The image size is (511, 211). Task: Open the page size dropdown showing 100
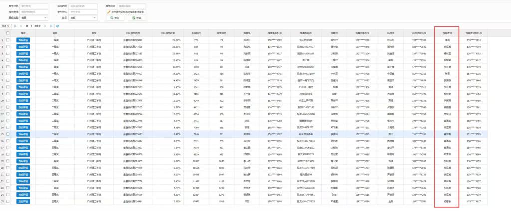pos(6,26)
